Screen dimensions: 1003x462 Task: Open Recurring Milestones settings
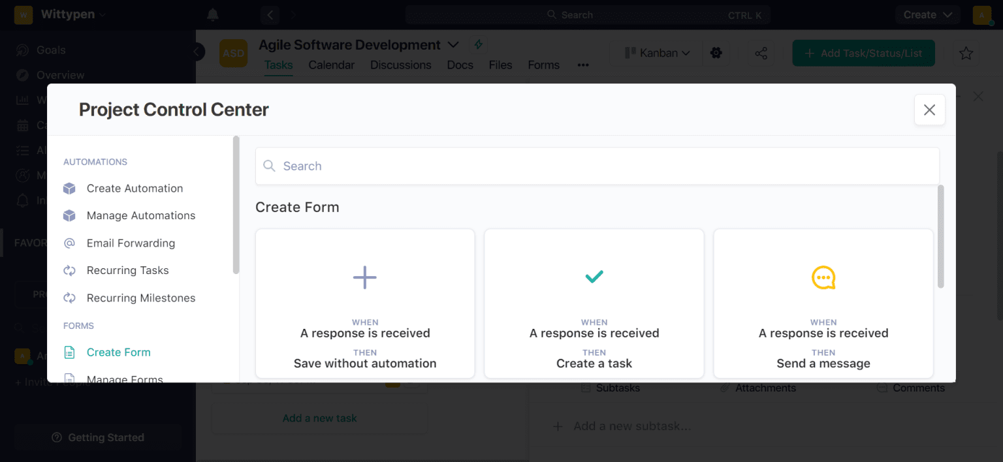[x=141, y=298]
